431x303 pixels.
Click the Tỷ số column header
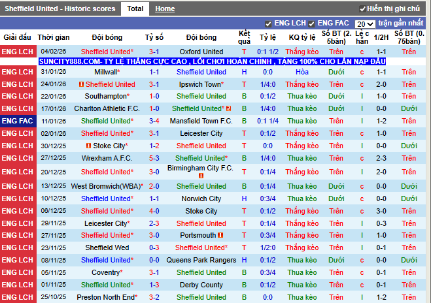click(154, 37)
